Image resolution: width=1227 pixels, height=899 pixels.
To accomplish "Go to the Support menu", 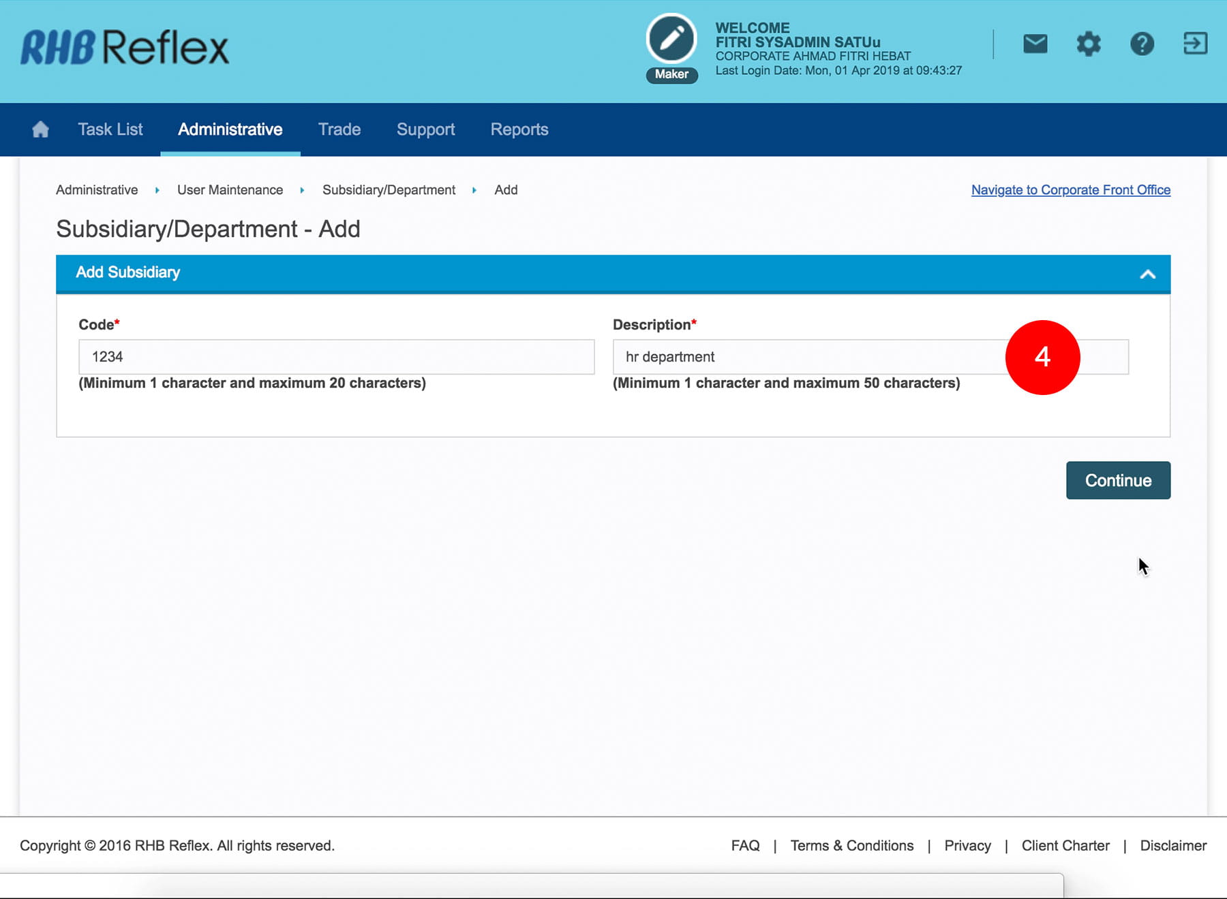I will [425, 129].
